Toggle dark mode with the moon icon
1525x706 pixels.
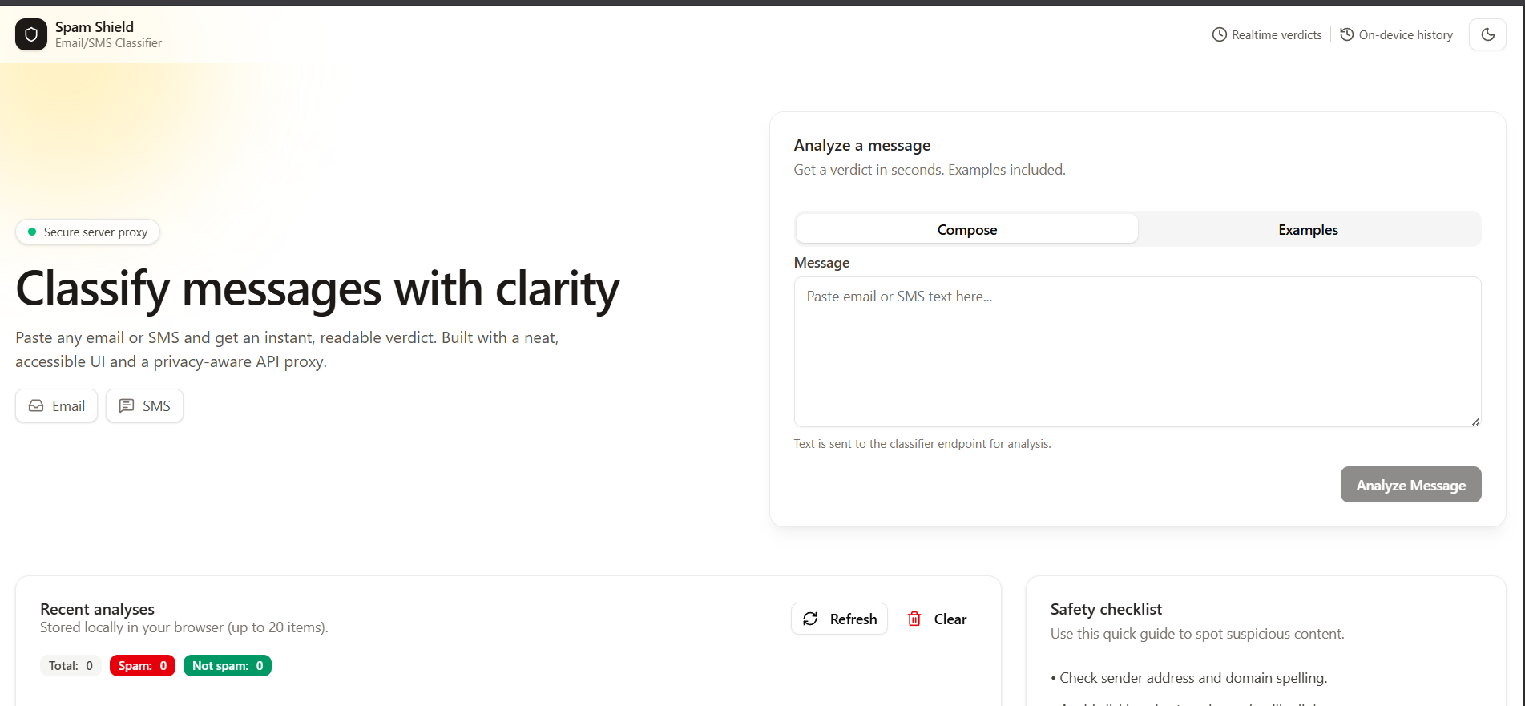click(x=1487, y=34)
